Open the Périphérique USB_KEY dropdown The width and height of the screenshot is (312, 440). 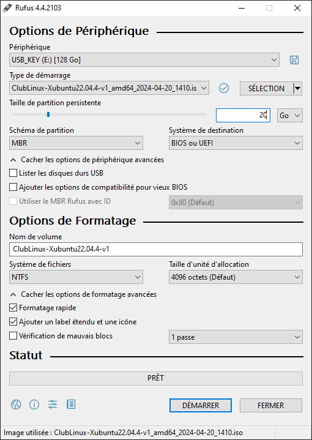[144, 60]
